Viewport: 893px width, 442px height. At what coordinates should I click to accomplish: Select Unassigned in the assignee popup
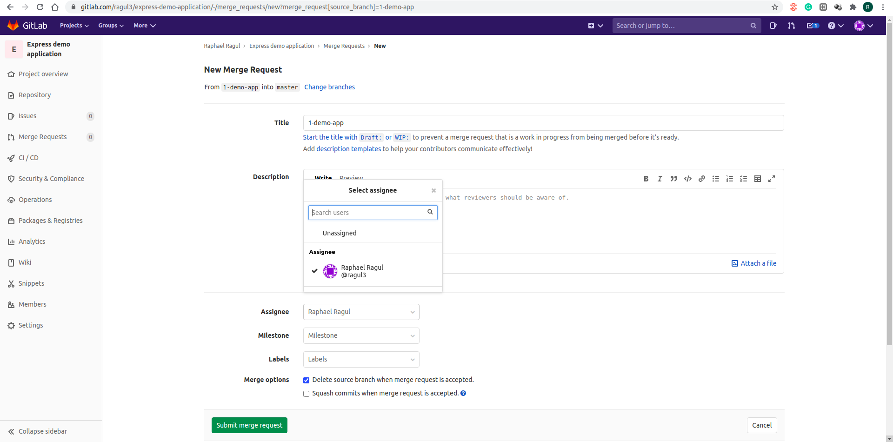coord(339,233)
